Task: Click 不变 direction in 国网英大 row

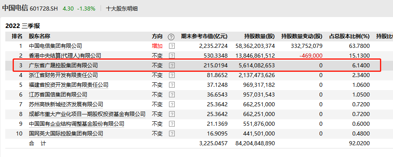Action: tap(157, 133)
